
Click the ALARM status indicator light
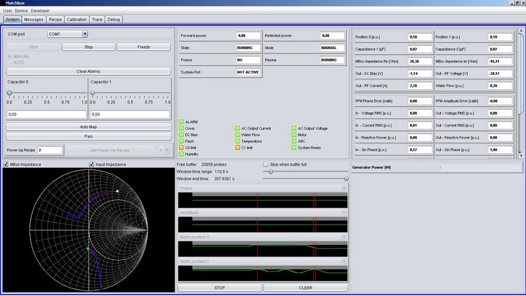182,121
